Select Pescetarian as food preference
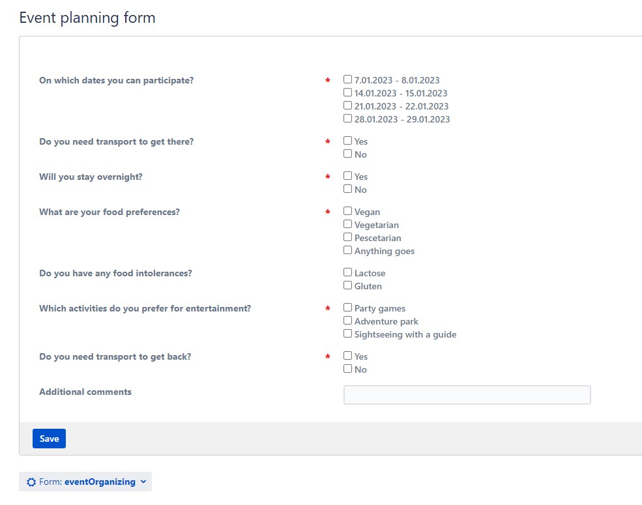The image size is (642, 505). 347,236
